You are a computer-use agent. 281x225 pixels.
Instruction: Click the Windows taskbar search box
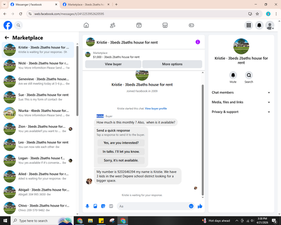tap(42, 220)
